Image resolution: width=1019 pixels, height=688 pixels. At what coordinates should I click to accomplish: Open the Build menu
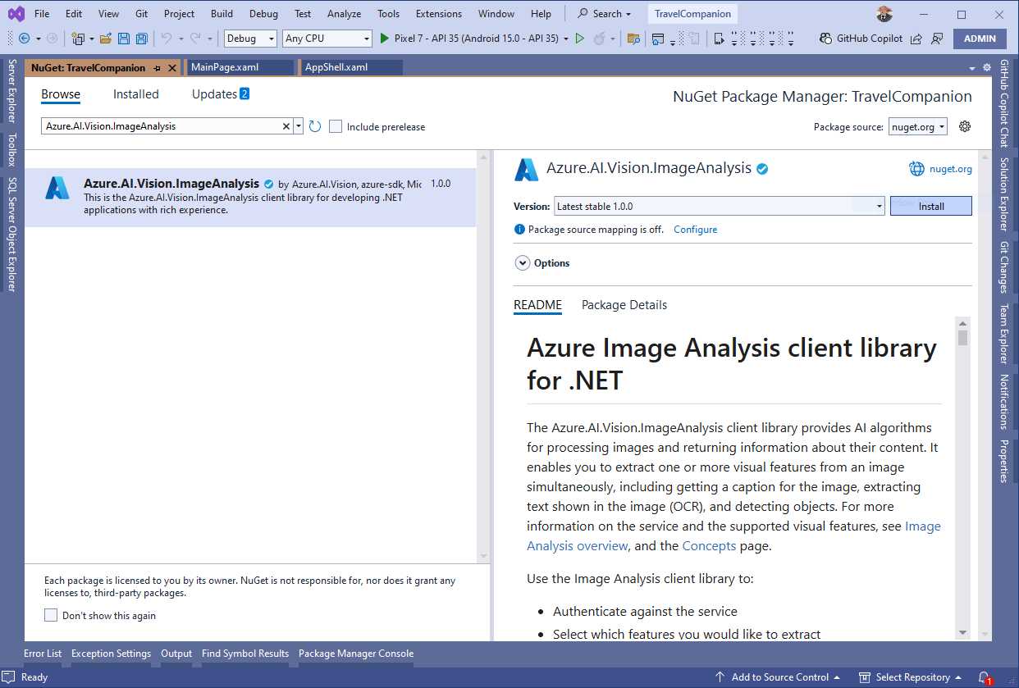222,14
